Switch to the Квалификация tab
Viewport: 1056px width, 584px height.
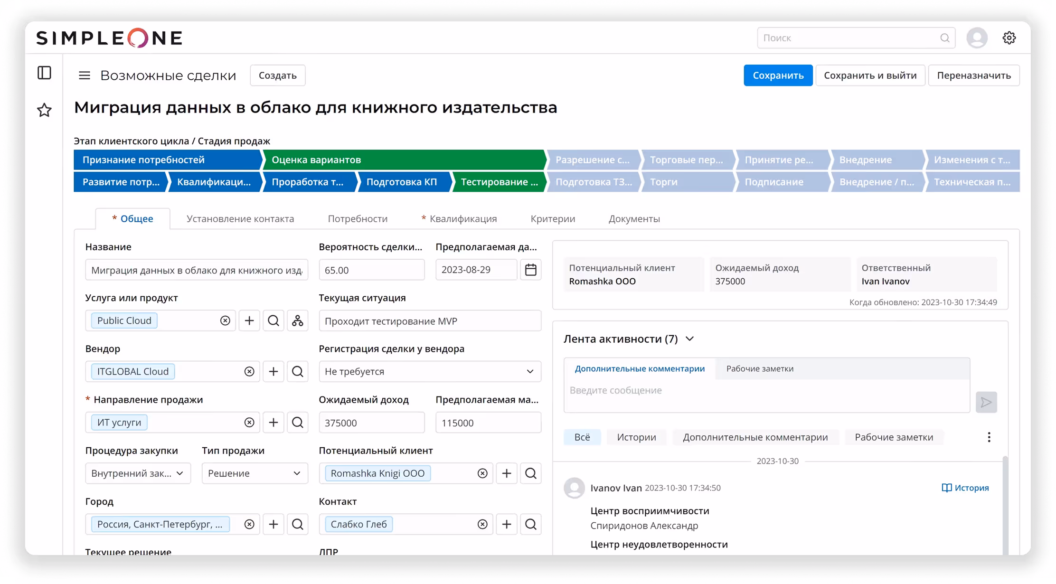(462, 219)
